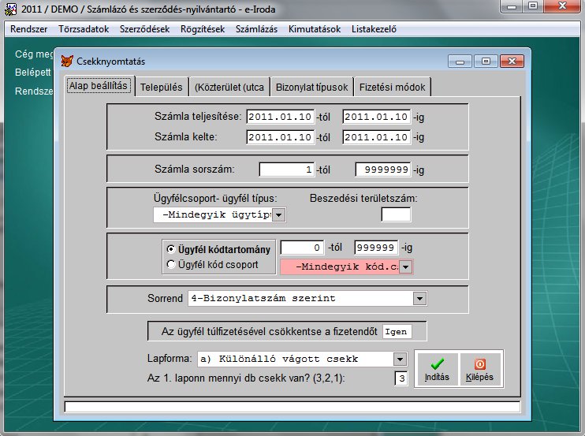Click the Számla sorszám start field

click(x=286, y=169)
